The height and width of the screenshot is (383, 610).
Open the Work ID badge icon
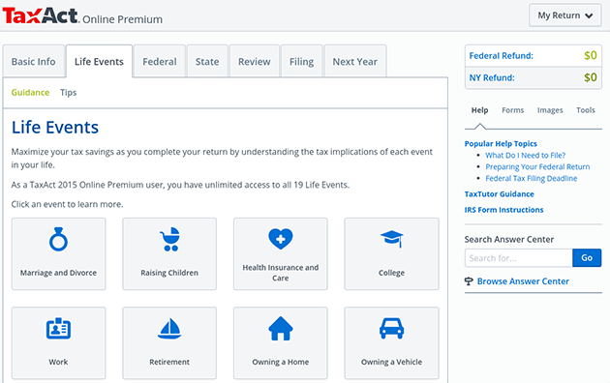click(58, 329)
